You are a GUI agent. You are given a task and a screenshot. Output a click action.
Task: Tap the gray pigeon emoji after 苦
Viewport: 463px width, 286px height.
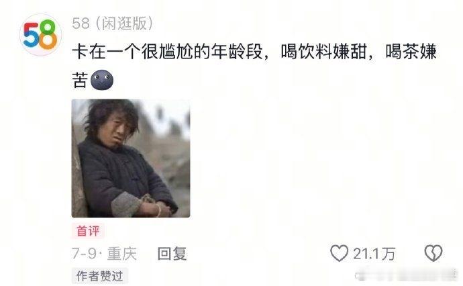click(102, 80)
